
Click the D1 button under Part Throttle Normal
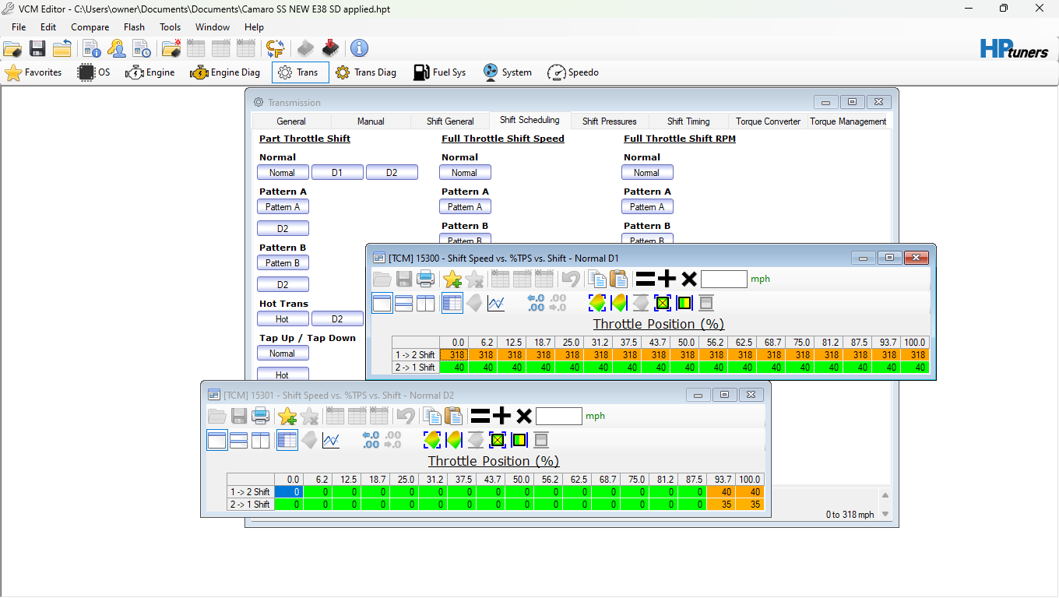336,173
